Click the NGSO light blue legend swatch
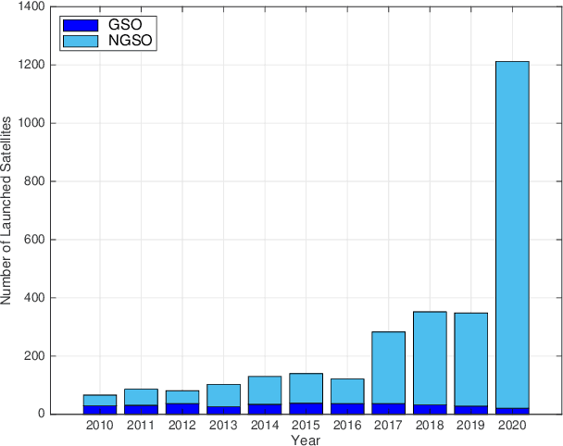Viewport: 563px width, 446px height. coord(80,39)
